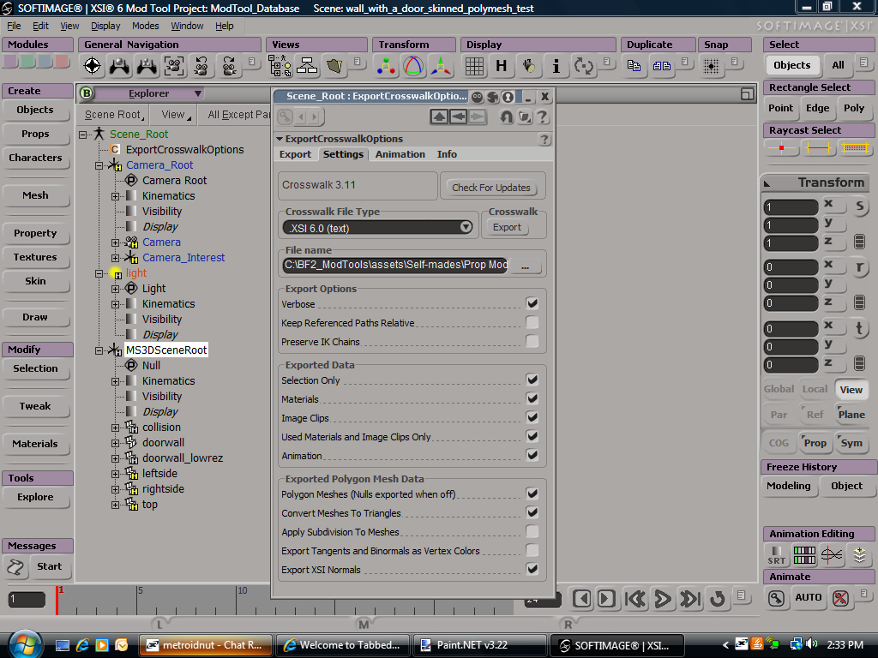
Task: Collapse the Camera_Root tree node
Action: (x=99, y=165)
